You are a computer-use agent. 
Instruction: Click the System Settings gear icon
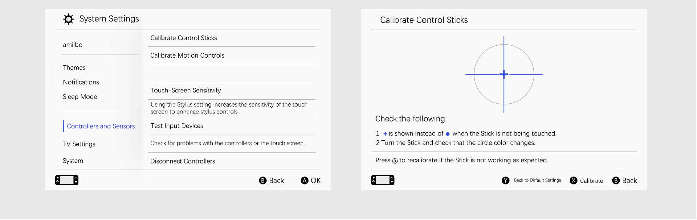68,19
